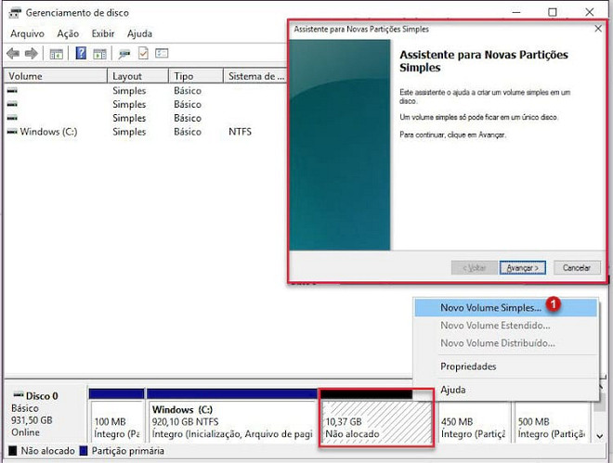Click the greyed Voltar wizard button
This screenshot has height=463, width=613.
[475, 268]
